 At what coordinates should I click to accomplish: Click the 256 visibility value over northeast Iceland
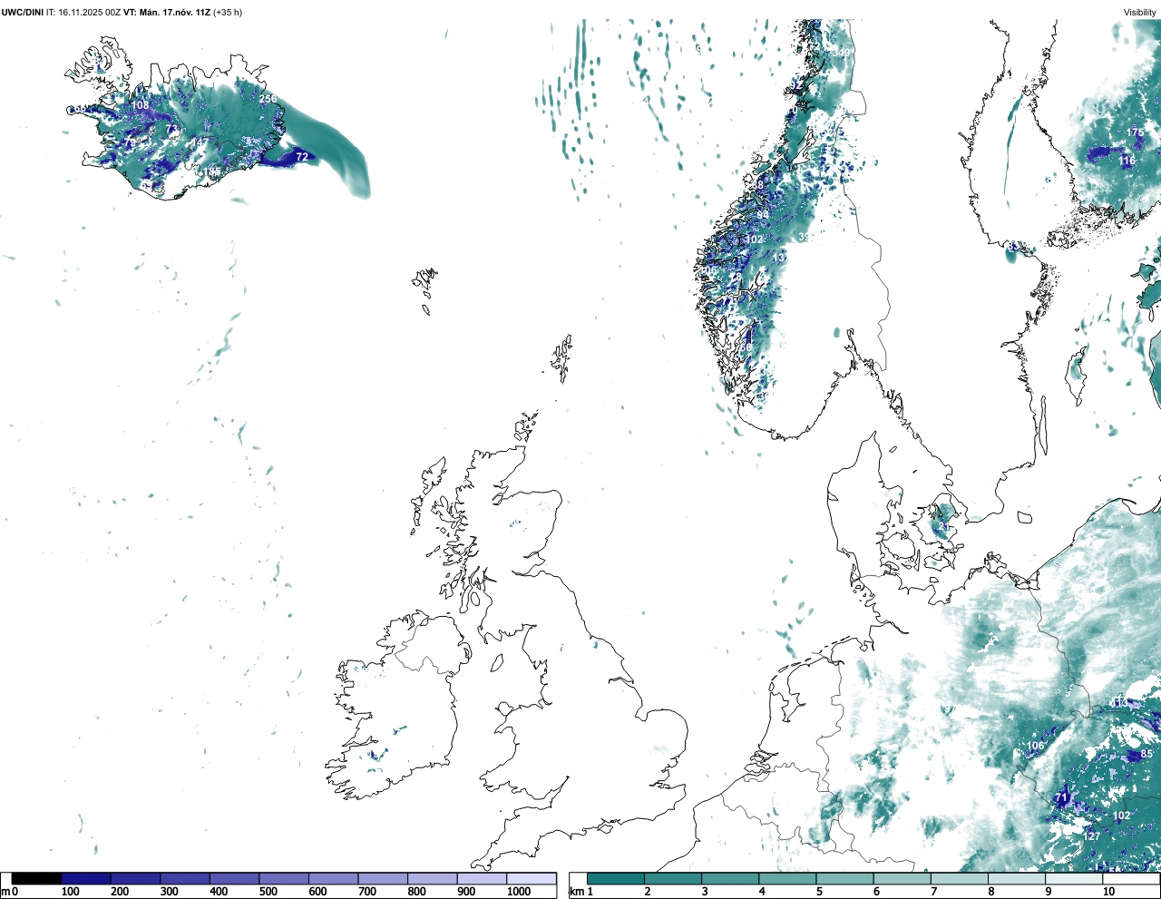click(268, 99)
